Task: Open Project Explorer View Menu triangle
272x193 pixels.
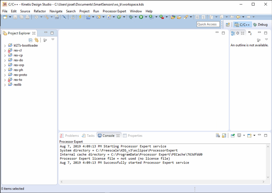Action: 53,40
